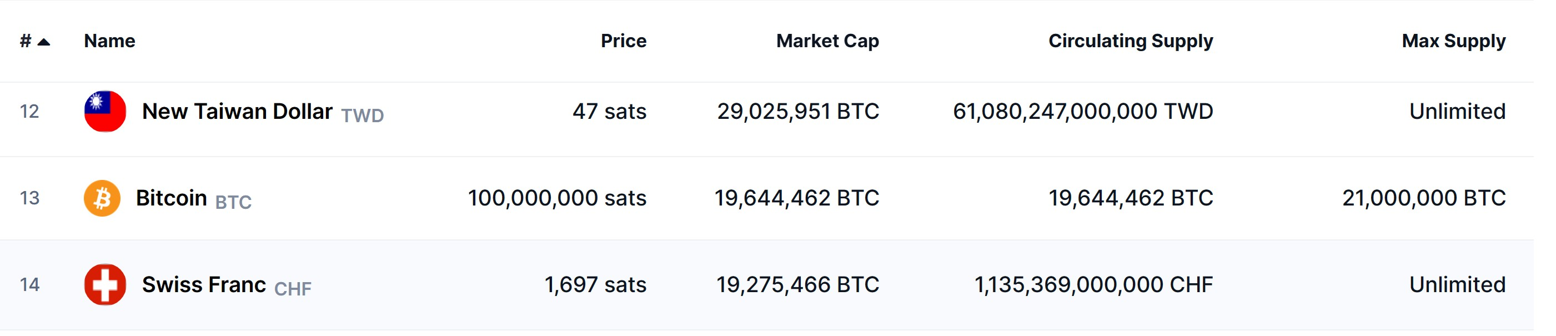The height and width of the screenshot is (336, 1556).
Task: Open the New Taiwan Dollar link
Action: [237, 112]
